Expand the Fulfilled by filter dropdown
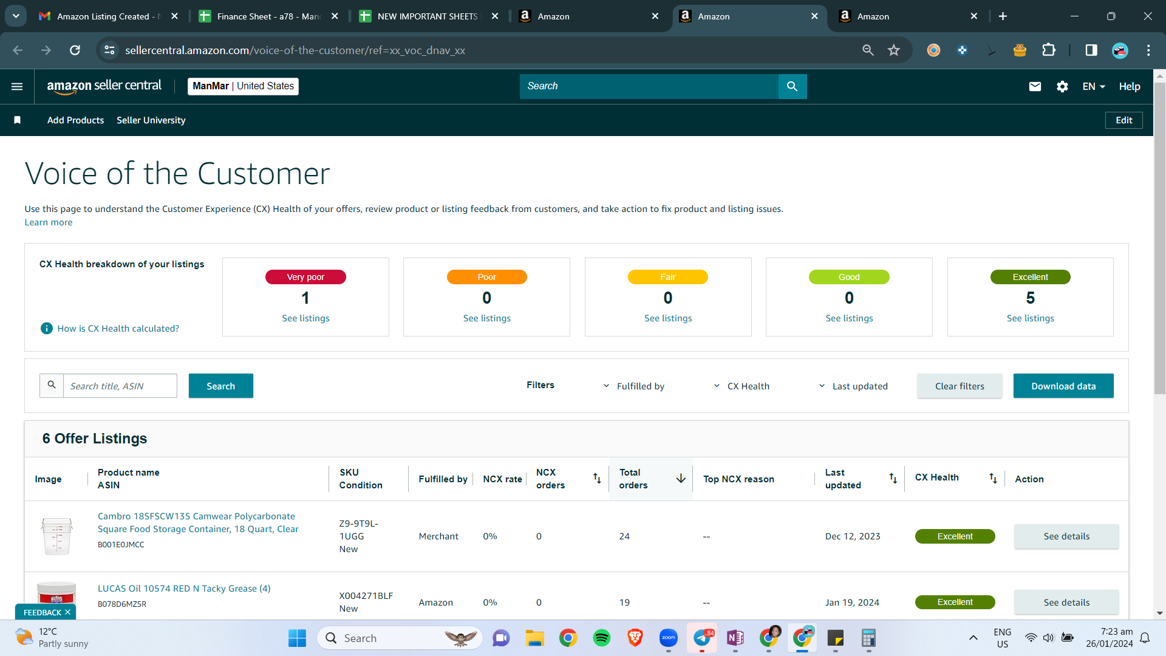This screenshot has width=1166, height=656. pos(634,386)
